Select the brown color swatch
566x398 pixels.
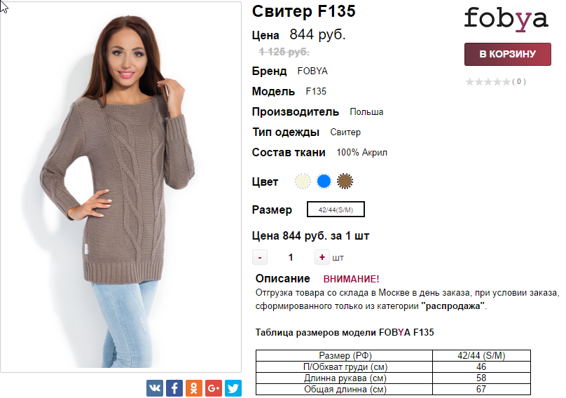(x=345, y=181)
